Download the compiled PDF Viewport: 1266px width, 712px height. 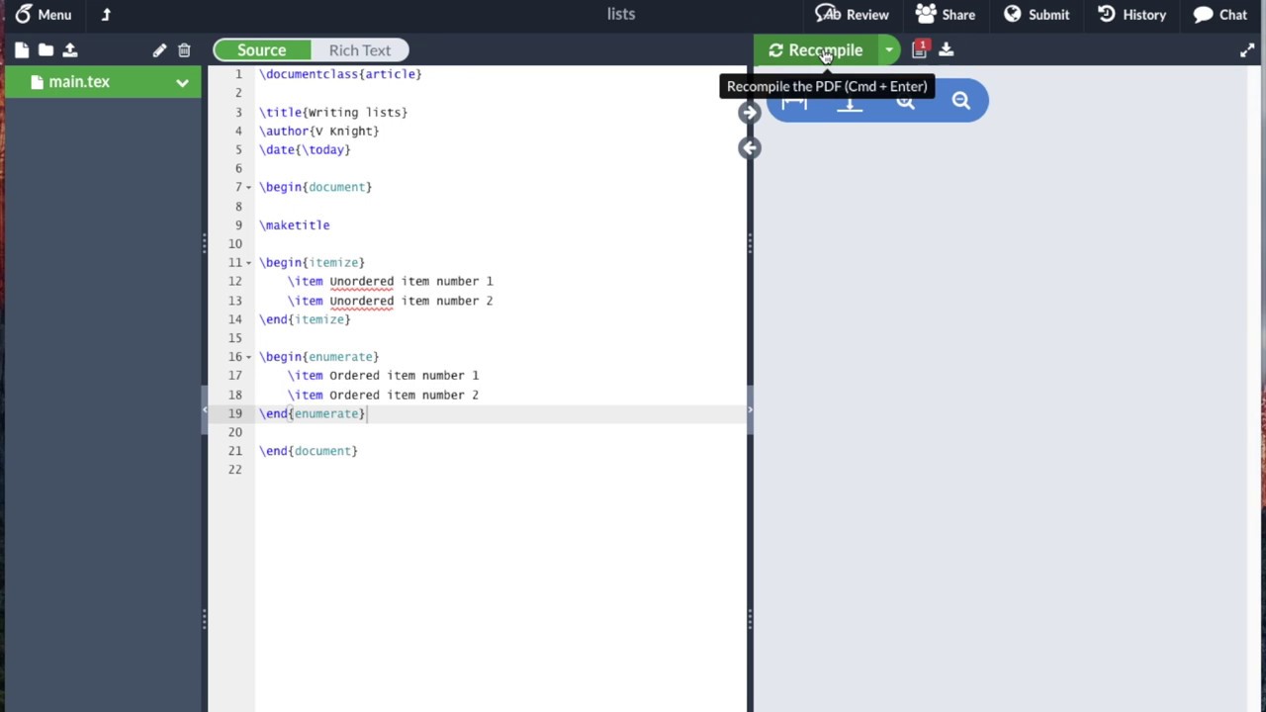[947, 49]
